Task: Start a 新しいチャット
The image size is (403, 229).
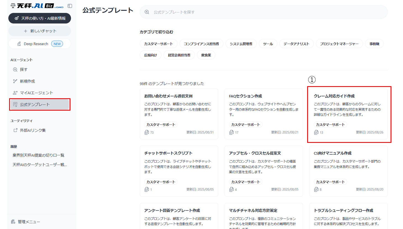Action: [x=40, y=31]
